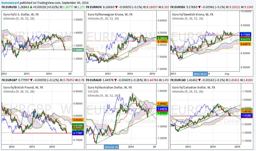Click the Ichimoku indicator label on EURNOK chart
This screenshot has height=151, width=256.
(103, 18)
